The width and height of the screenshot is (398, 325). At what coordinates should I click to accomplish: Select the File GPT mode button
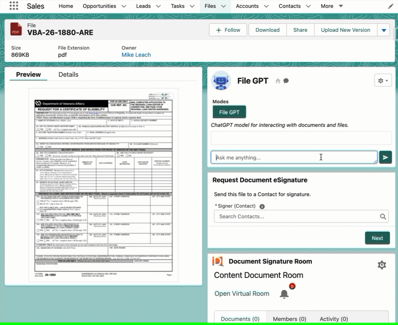[229, 112]
